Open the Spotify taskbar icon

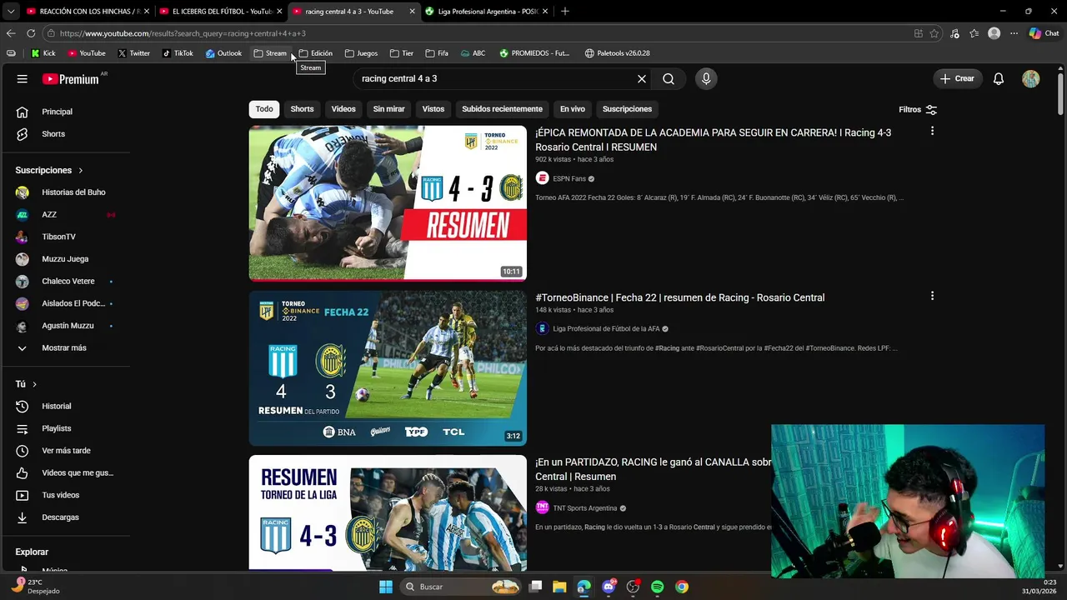click(657, 587)
